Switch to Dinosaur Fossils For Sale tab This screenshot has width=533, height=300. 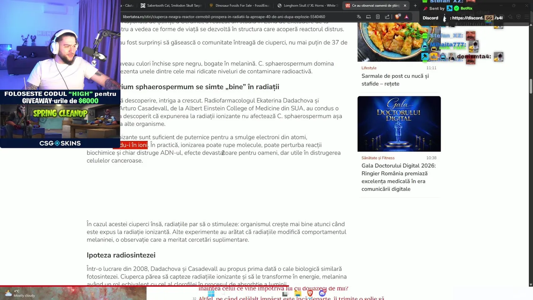(239, 5)
